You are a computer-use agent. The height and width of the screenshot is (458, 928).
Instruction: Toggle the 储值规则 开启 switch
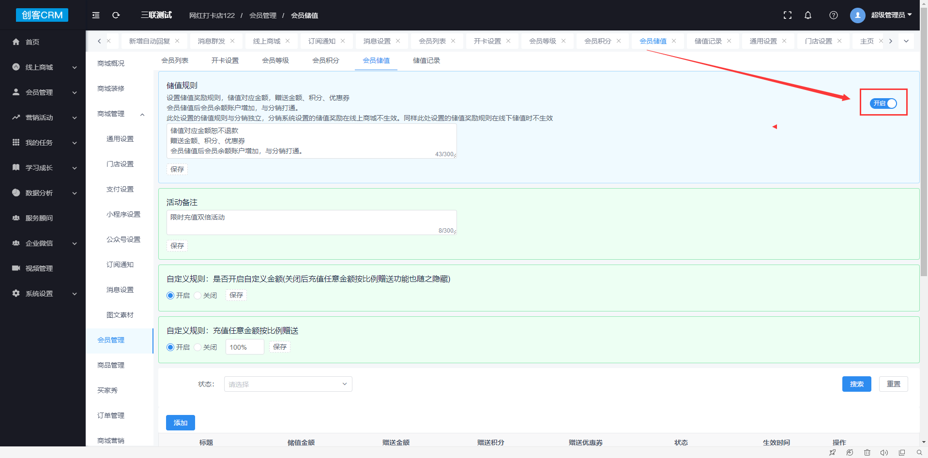point(883,103)
